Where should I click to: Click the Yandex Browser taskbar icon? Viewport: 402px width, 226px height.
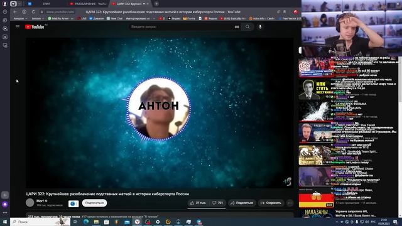pyautogui.click(x=138, y=222)
